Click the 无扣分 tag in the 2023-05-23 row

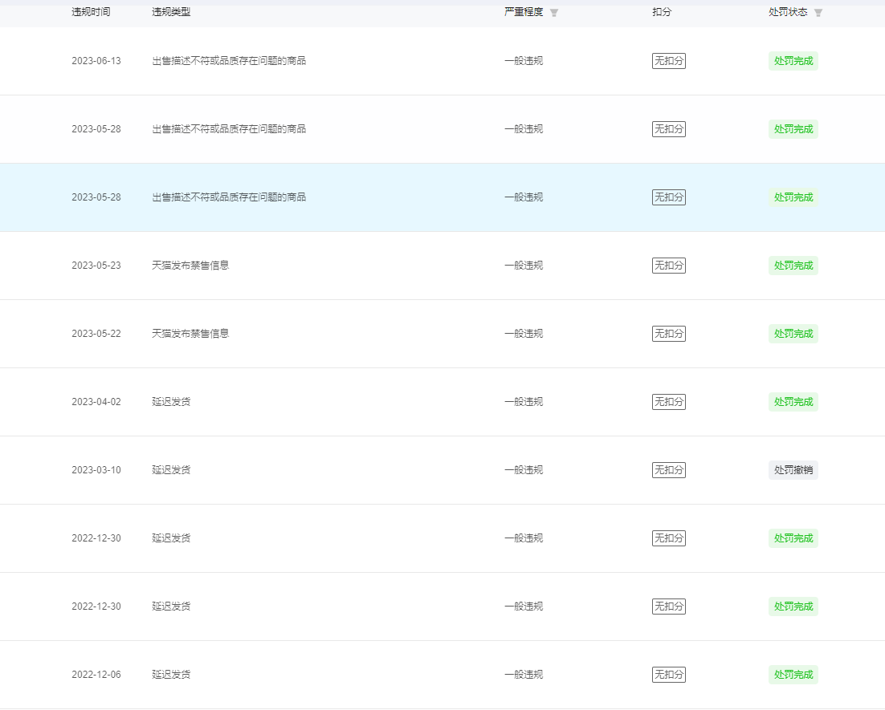point(669,266)
